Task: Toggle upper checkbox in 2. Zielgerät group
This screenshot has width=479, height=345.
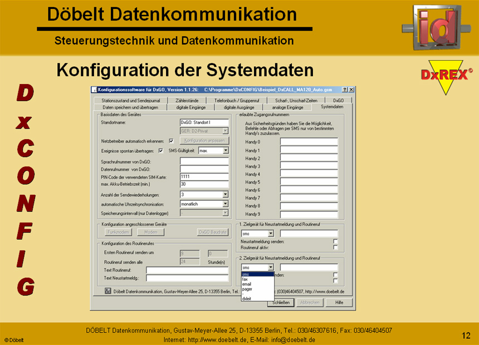Action: (335, 275)
